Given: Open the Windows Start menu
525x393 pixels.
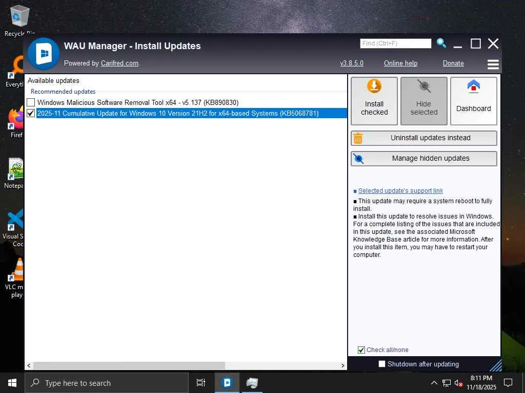Looking at the screenshot, I should (12, 383).
